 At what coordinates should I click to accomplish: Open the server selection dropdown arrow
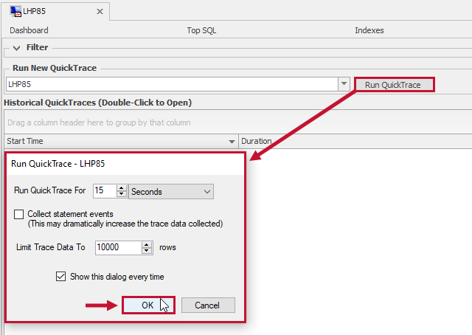[344, 84]
